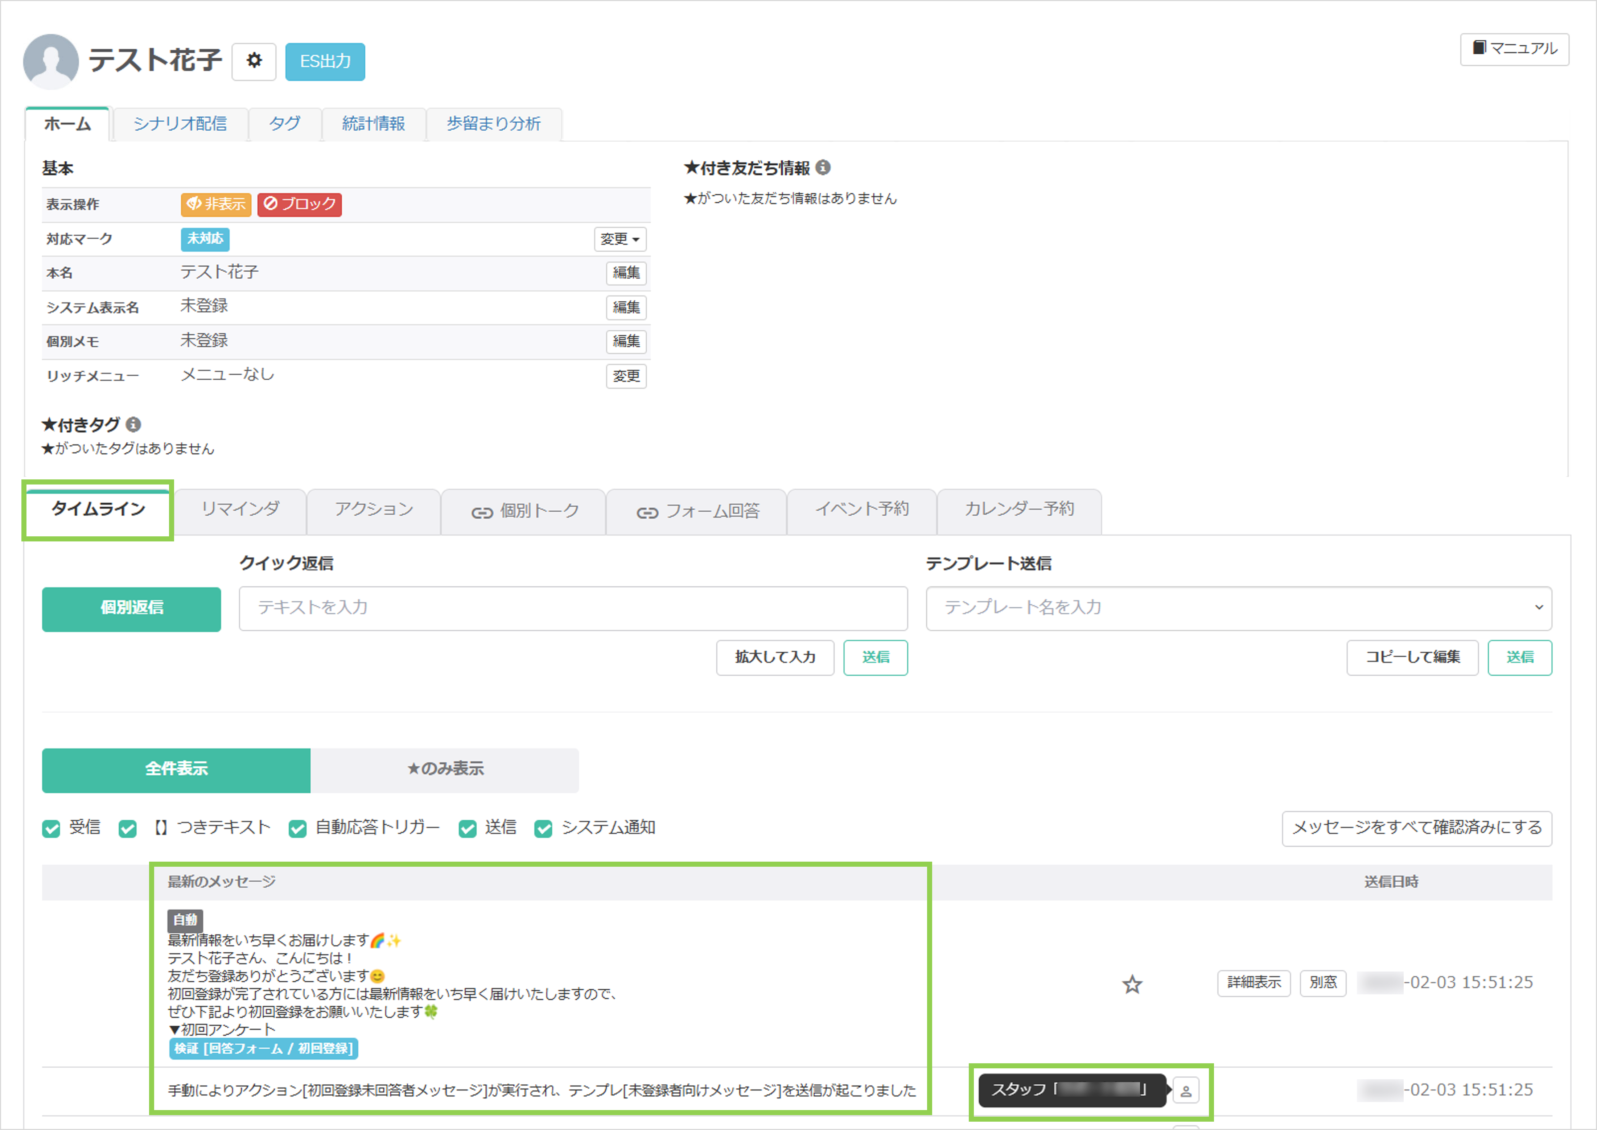Click the user avatar profile picture
The image size is (1597, 1130).
tap(51, 61)
